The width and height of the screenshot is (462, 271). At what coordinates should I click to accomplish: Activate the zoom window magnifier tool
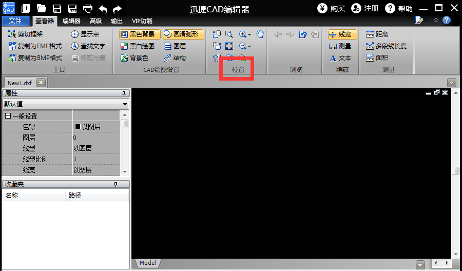pyautogui.click(x=229, y=34)
